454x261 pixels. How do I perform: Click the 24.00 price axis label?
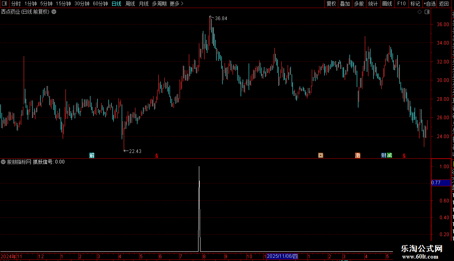click(443, 136)
